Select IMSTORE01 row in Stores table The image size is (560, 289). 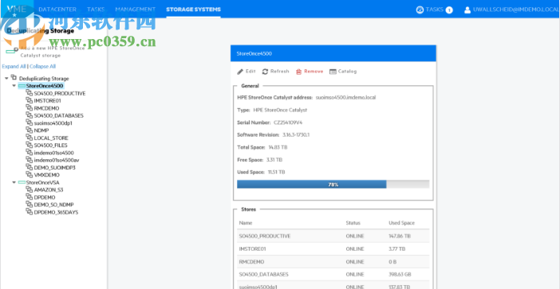[x=333, y=248]
